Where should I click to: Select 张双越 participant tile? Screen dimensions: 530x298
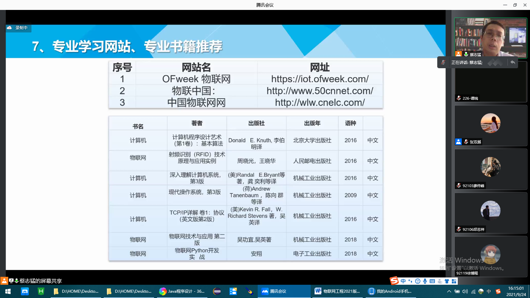coord(490,125)
